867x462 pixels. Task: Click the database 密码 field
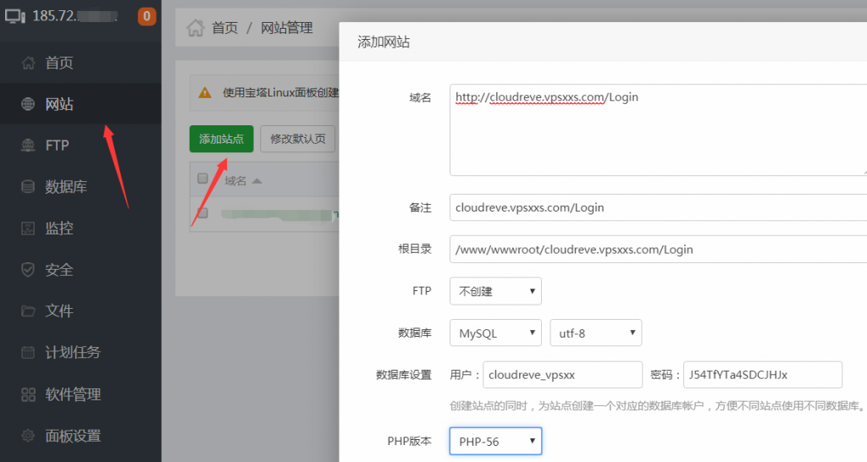coord(763,375)
